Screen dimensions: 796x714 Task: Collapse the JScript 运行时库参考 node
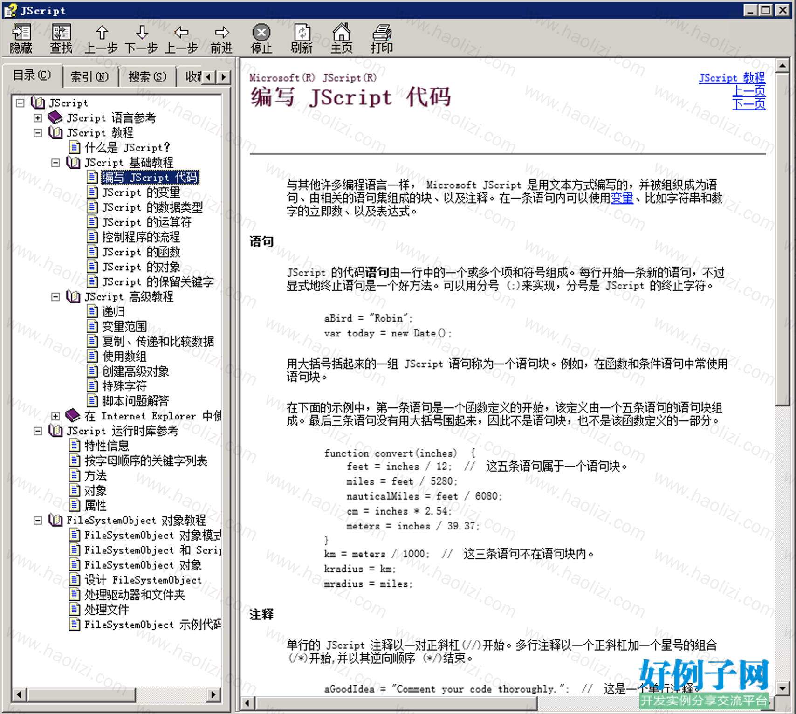pos(38,431)
